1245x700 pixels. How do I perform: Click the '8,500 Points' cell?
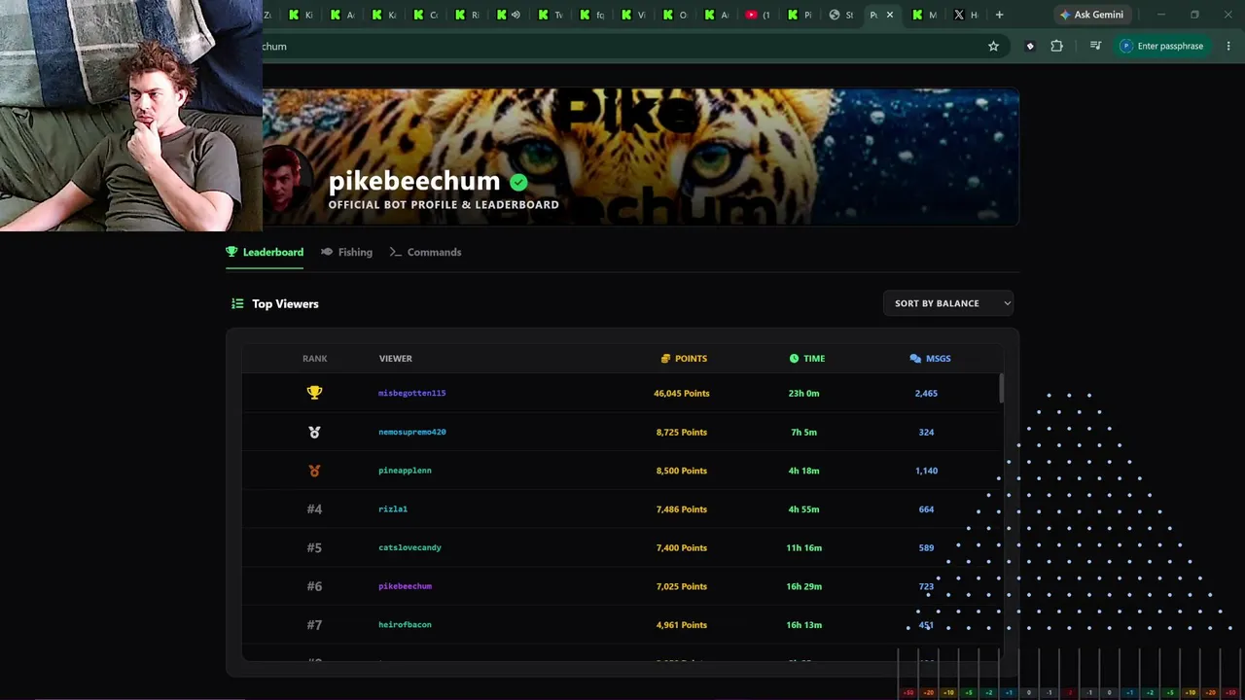click(682, 471)
